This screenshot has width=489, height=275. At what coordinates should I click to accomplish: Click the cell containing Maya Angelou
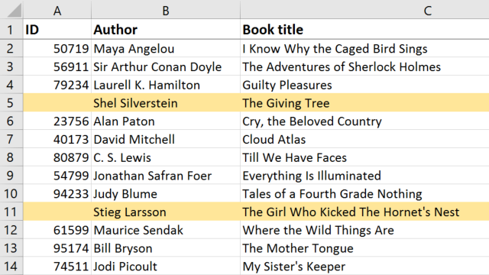point(166,49)
